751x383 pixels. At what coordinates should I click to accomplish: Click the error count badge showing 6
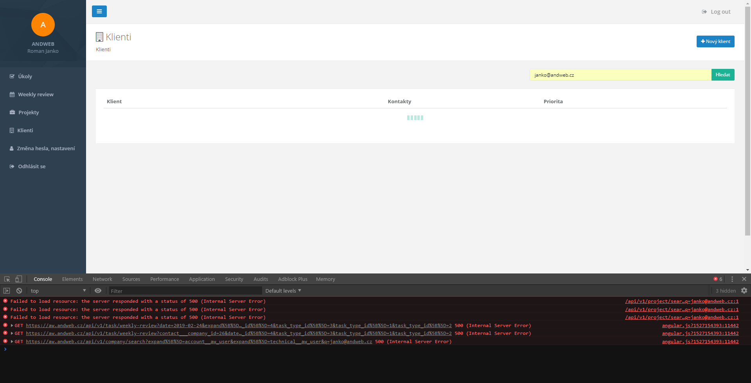tap(718, 279)
